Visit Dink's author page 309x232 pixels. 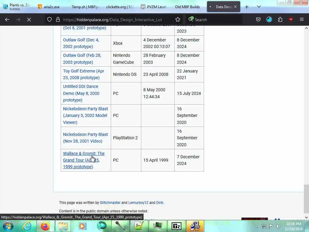(x=160, y=203)
